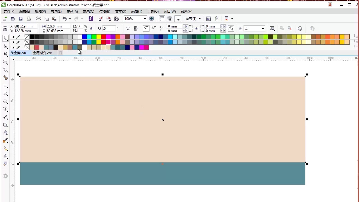Toggle the lock ratio padlock
359x202 pixels.
[91, 29]
